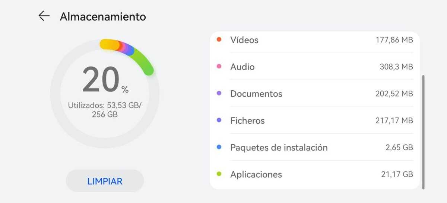Click the blue dot beside Paquetes de instalación
The width and height of the screenshot is (447, 203).
tap(219, 147)
